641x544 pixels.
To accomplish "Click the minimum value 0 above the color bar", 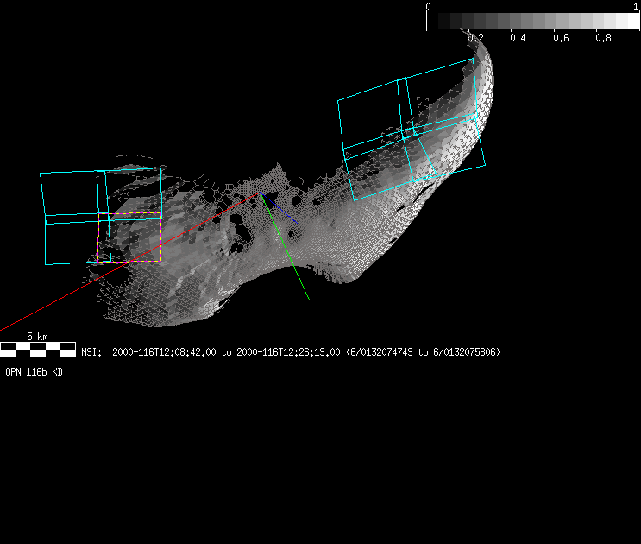I will pyautogui.click(x=429, y=6).
